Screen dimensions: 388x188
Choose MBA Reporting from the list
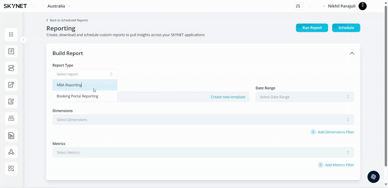(x=69, y=85)
